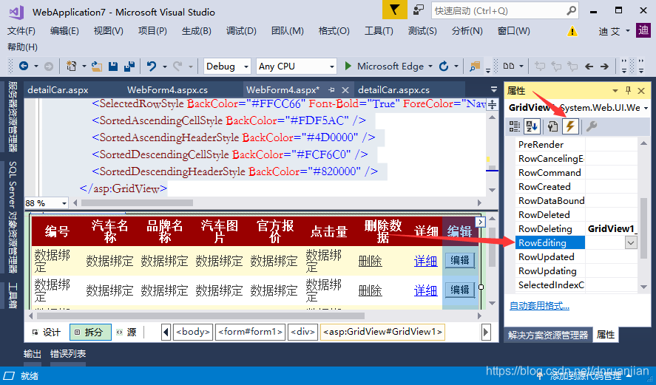Click the 删除 link in the first row

pyautogui.click(x=371, y=261)
